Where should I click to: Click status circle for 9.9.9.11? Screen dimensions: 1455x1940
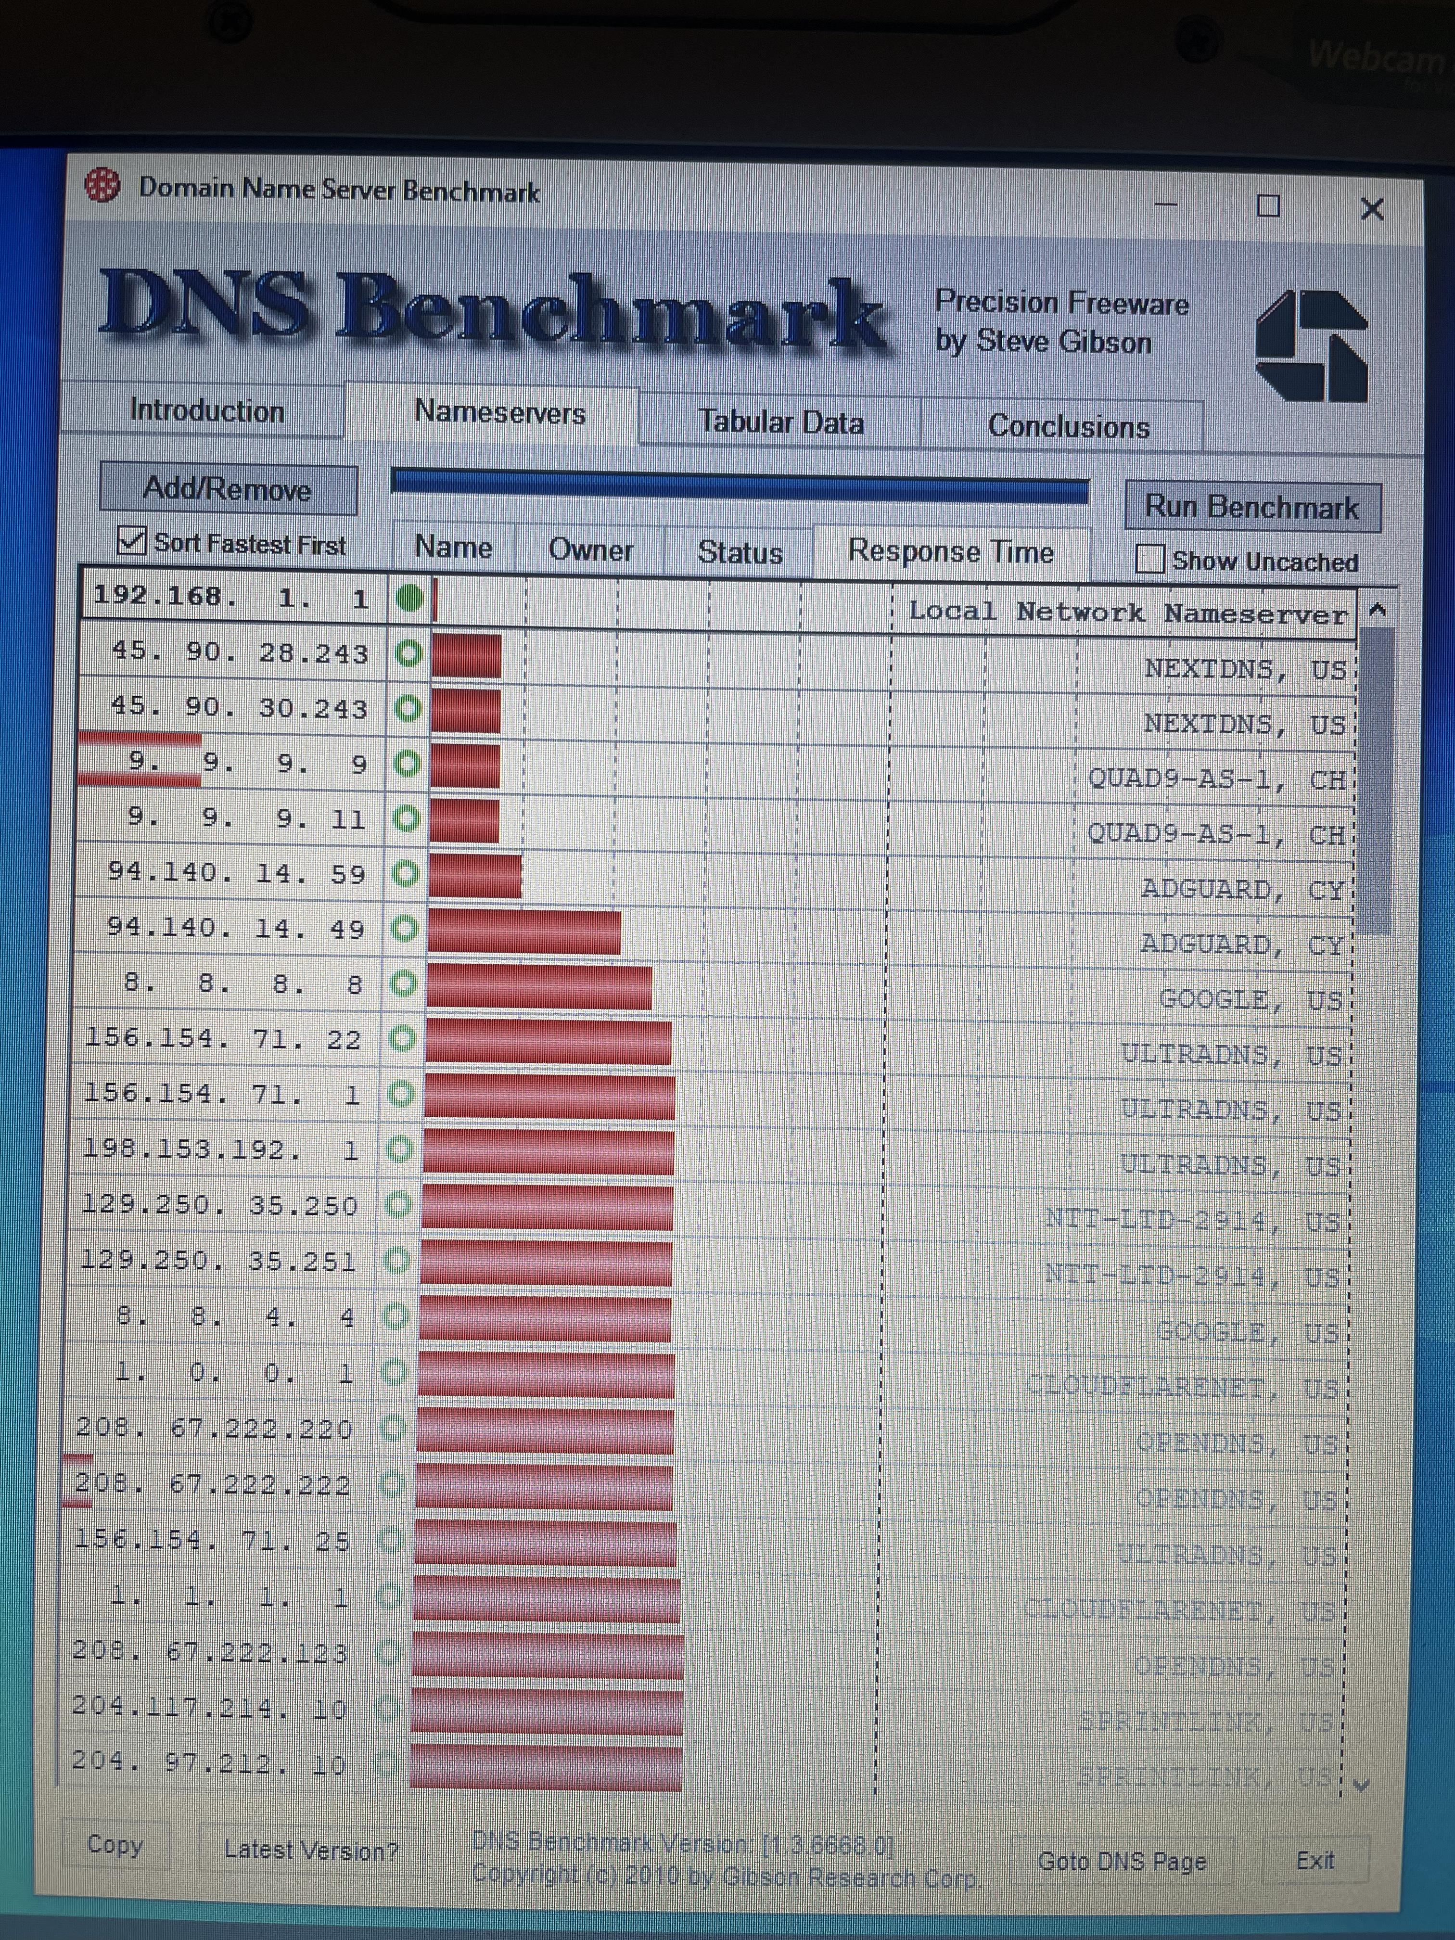(406, 819)
